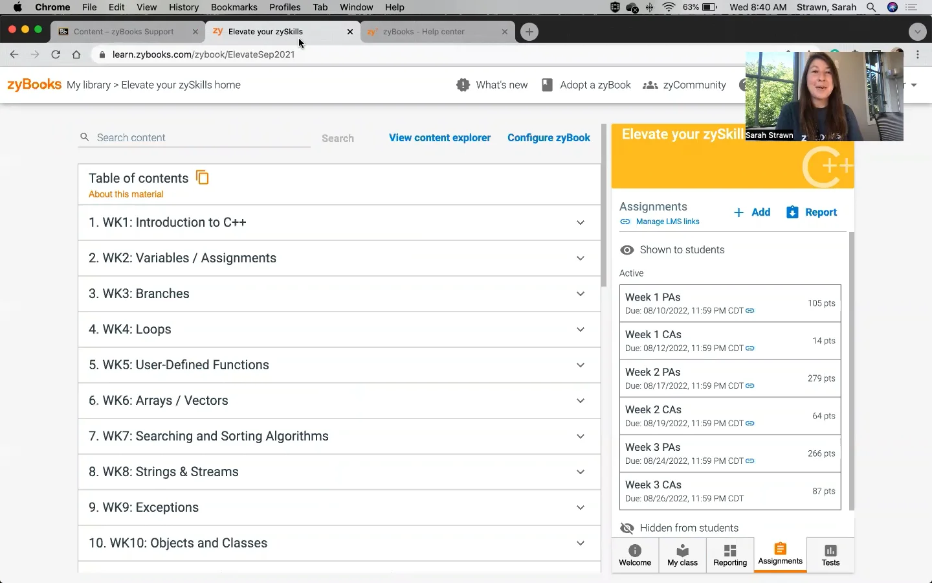Expand chapter 2 WK2: Variables / Assignments
Viewport: 932px width, 583px height.
(340, 258)
